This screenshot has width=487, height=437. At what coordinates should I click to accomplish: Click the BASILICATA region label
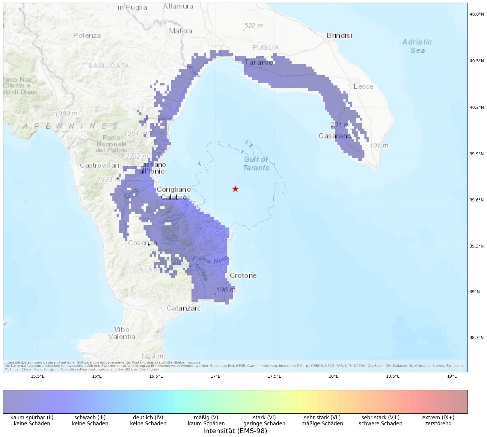tap(109, 66)
